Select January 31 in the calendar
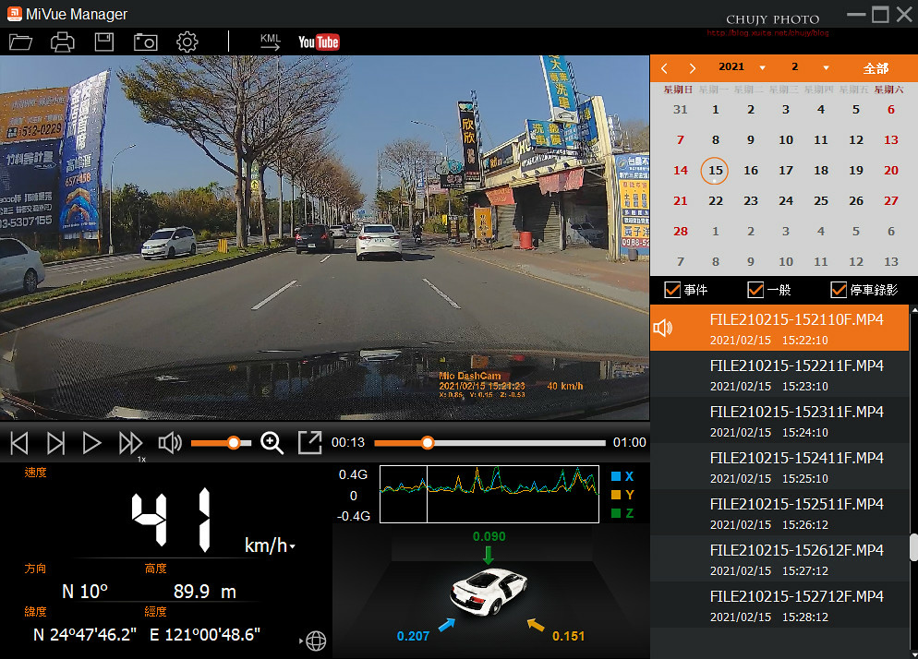The image size is (918, 659). point(680,110)
